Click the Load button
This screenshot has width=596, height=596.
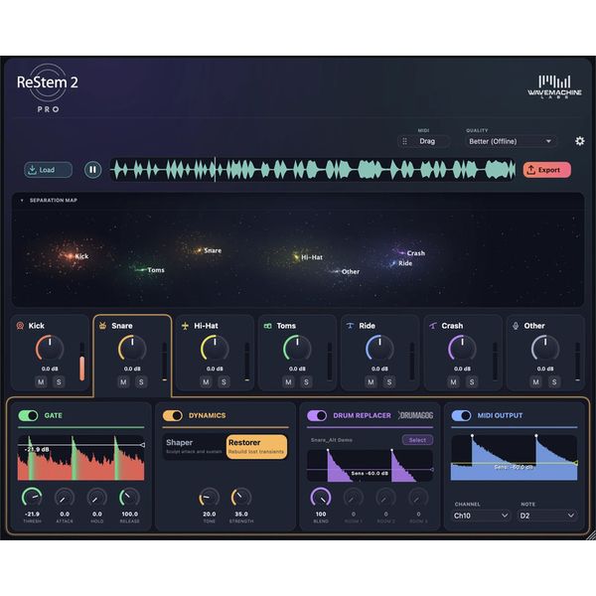[48, 170]
